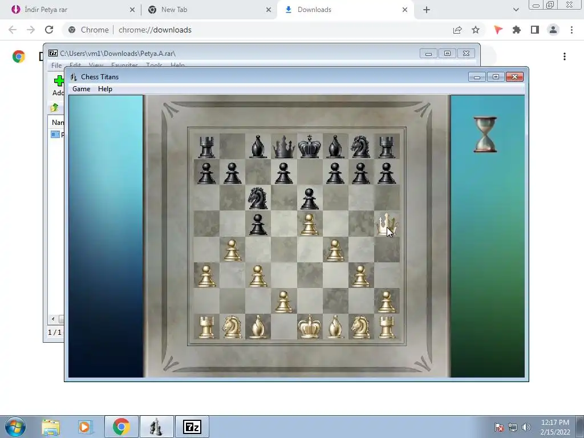The image size is (584, 438).
Task: Open the Action Center flag tray icon
Action: coord(499,427)
